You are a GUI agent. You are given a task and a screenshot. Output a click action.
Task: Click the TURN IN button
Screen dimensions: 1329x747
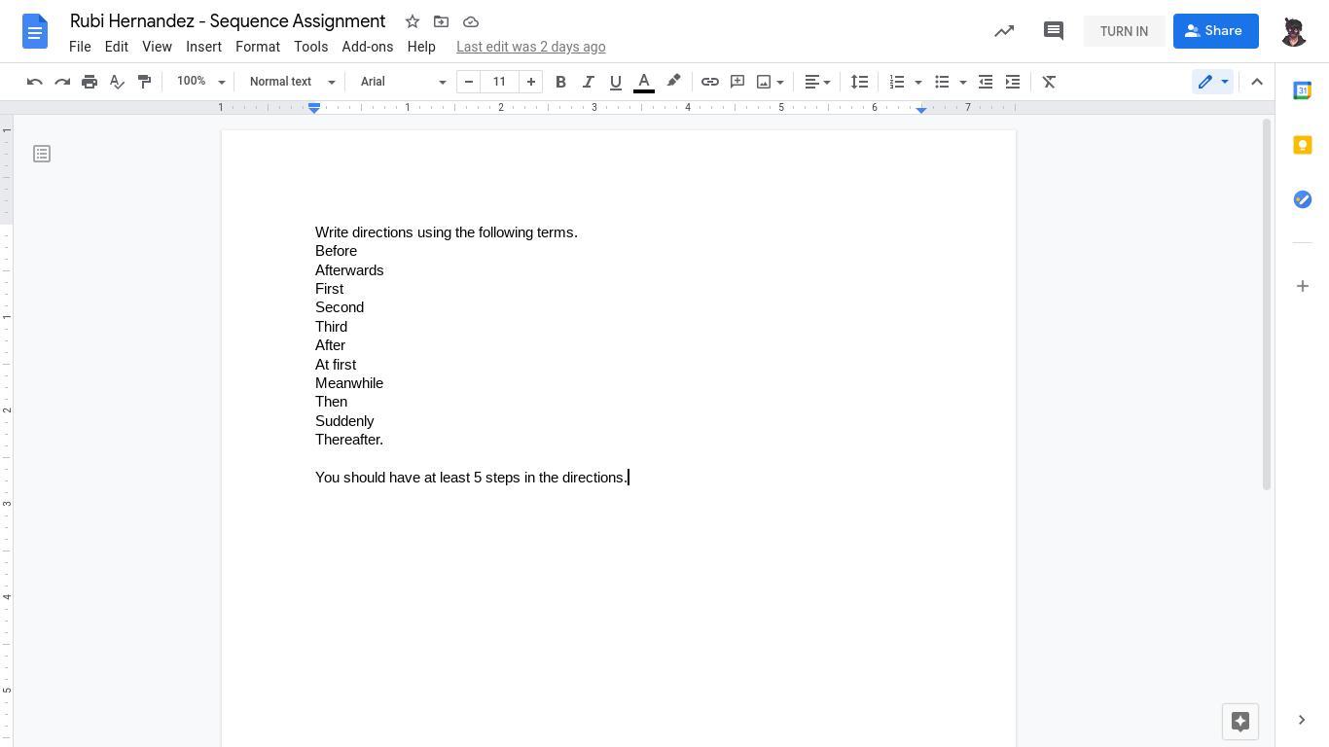click(x=1124, y=31)
